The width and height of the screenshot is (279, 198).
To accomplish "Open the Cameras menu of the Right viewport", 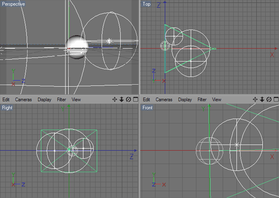I will point(23,100).
